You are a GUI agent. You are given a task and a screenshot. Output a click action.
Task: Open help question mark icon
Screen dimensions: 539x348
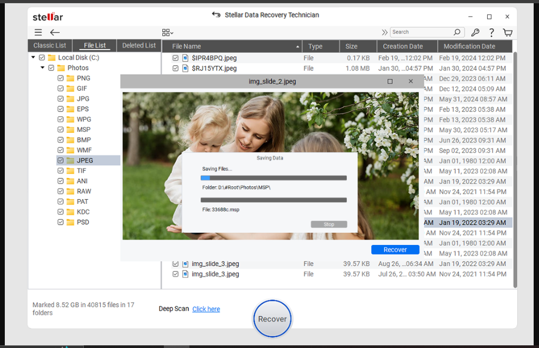coord(491,33)
